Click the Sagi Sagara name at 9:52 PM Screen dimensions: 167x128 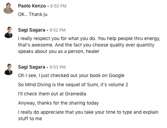point(32,30)
